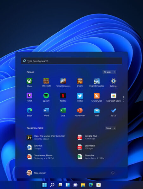Image resolution: width=143 pixels, height=189 pixels.
Task: Click Alex Johnson's profile picture
Action: [29, 173]
